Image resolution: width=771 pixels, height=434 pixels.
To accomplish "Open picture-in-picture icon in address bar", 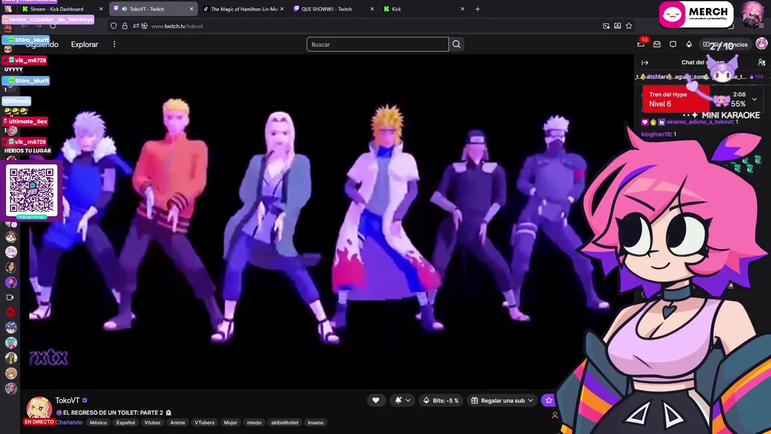I will 606,26.
